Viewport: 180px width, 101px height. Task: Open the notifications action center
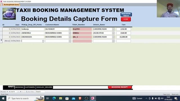pos(176,98)
